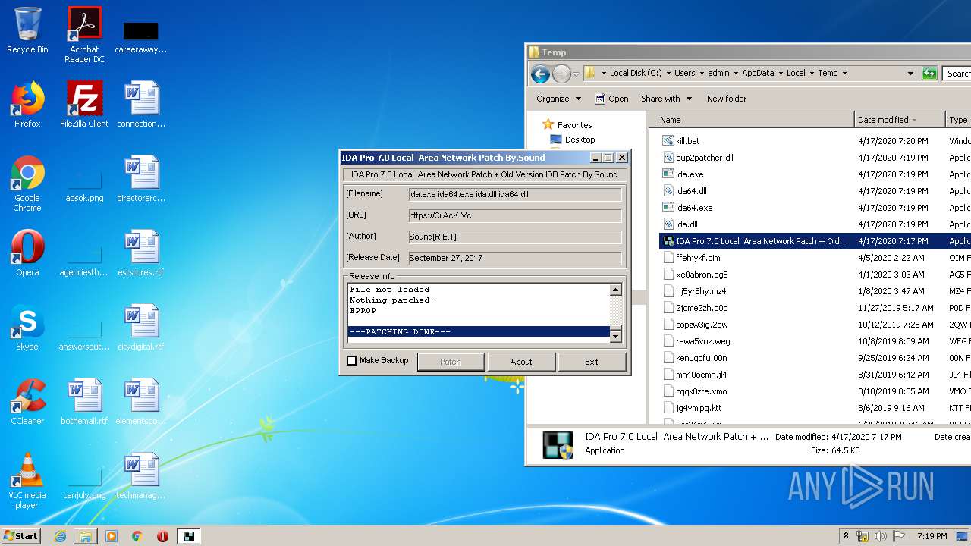Sort by Date modified column header
This screenshot has height=546, width=971.
pos(900,120)
